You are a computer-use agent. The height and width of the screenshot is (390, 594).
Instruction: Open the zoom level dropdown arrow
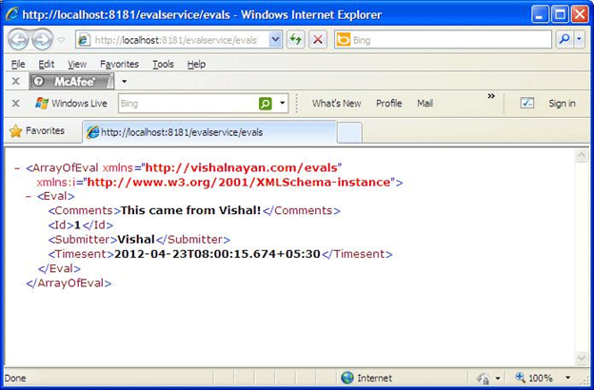click(x=567, y=378)
